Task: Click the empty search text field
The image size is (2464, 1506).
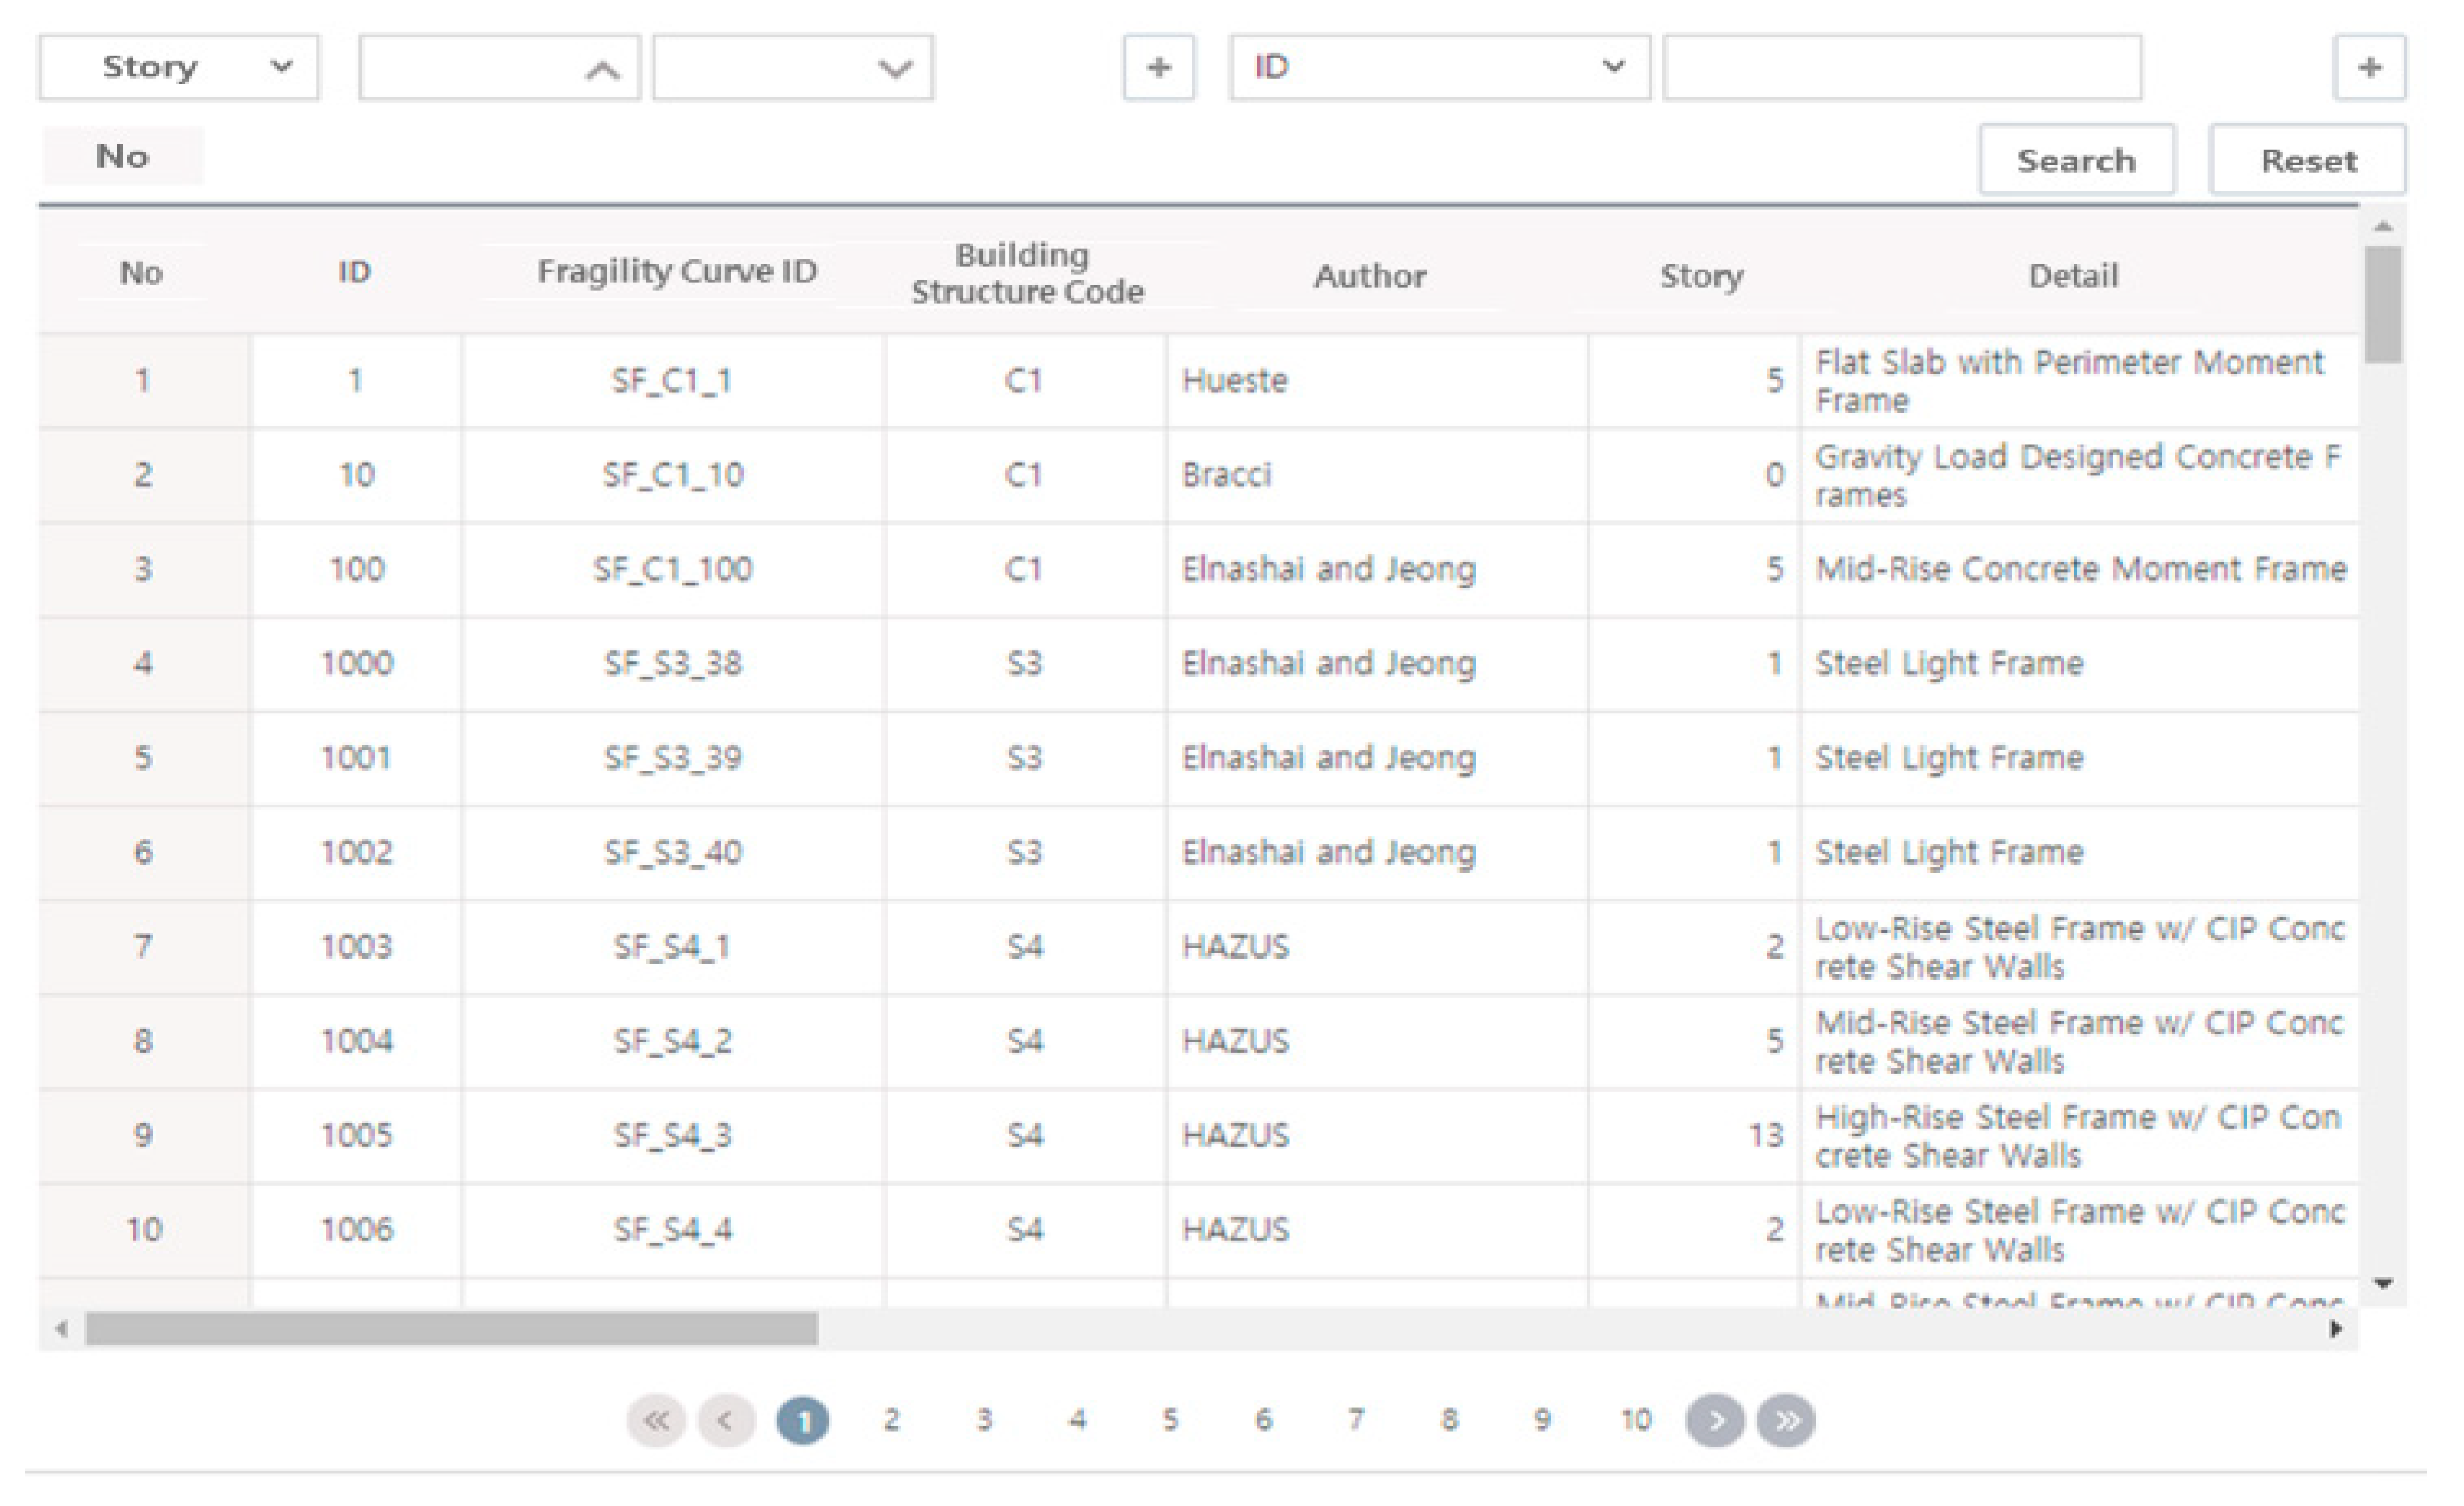Action: click(x=1902, y=68)
